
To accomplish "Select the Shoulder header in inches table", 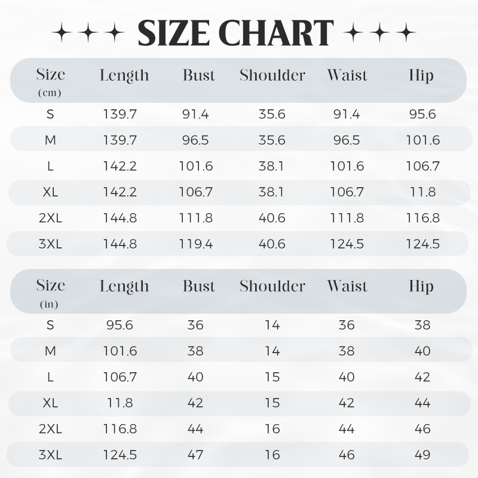I will pyautogui.click(x=272, y=286).
